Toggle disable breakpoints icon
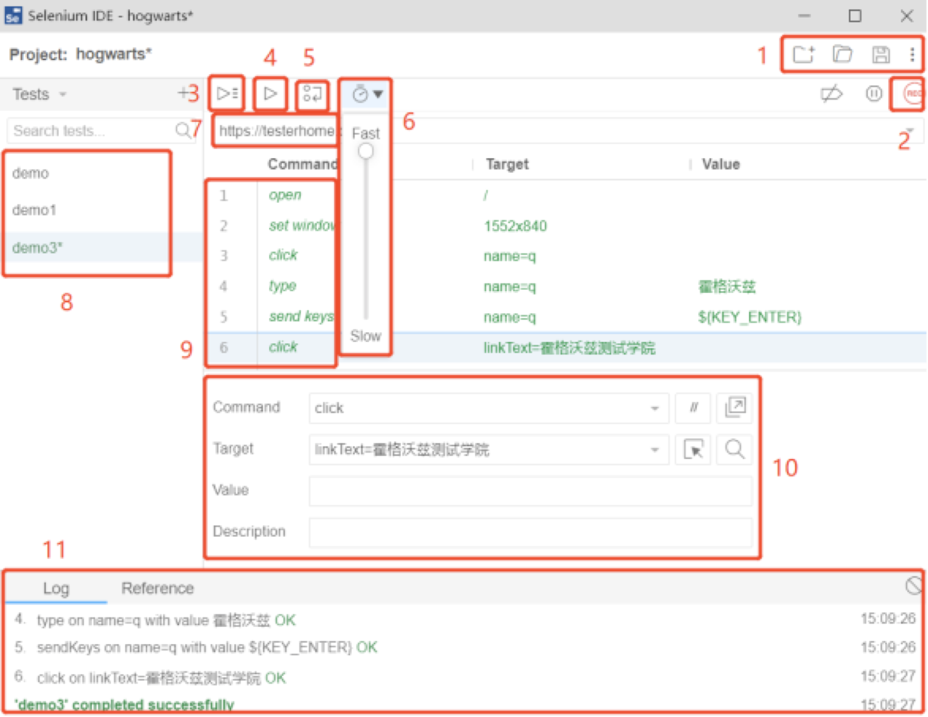The image size is (928, 717). (x=831, y=94)
